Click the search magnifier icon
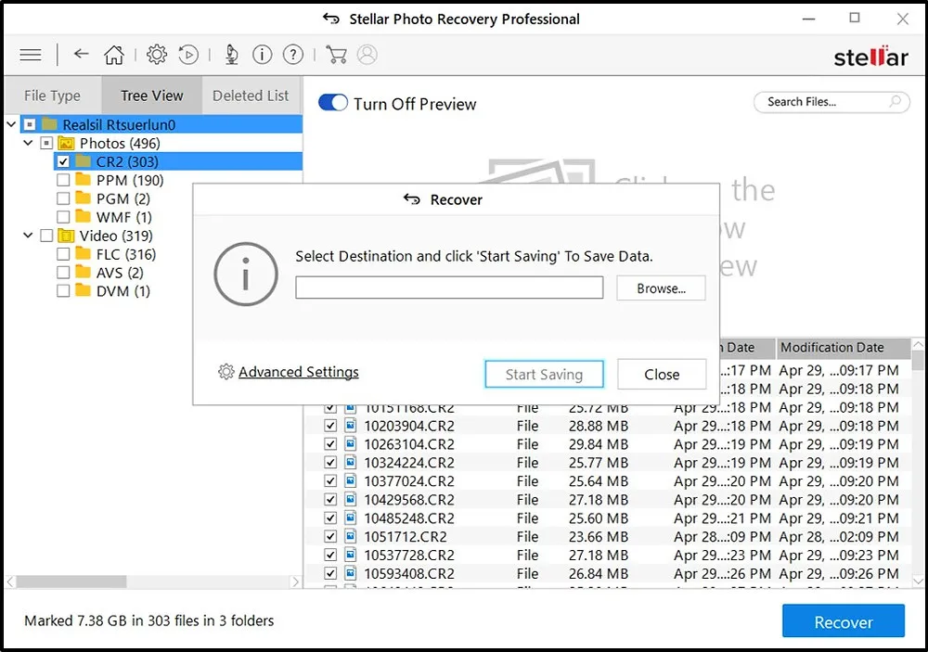 coord(896,101)
